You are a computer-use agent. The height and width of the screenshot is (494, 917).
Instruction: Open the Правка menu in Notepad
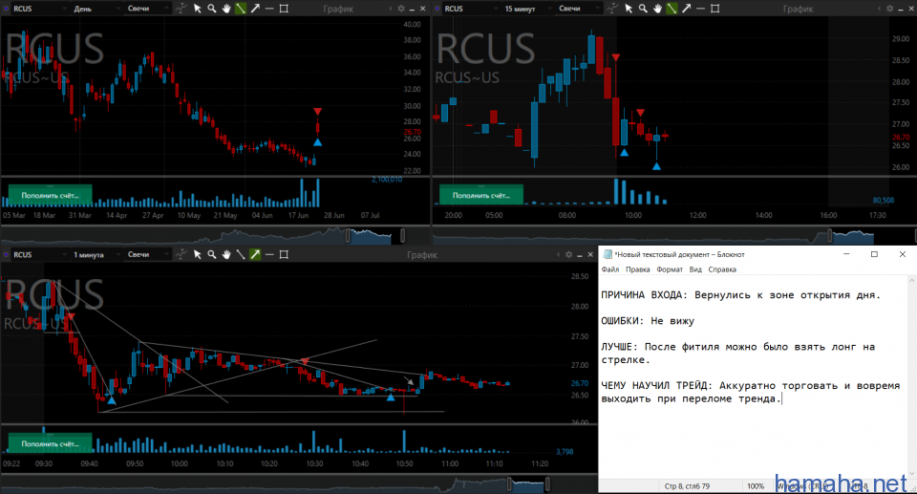pyautogui.click(x=637, y=269)
